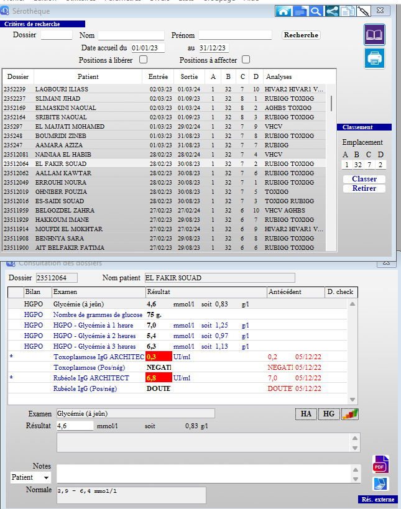Tick the Positions à affecter checkbox
Viewport: 401px width, 509px height.
pyautogui.click(x=246, y=60)
